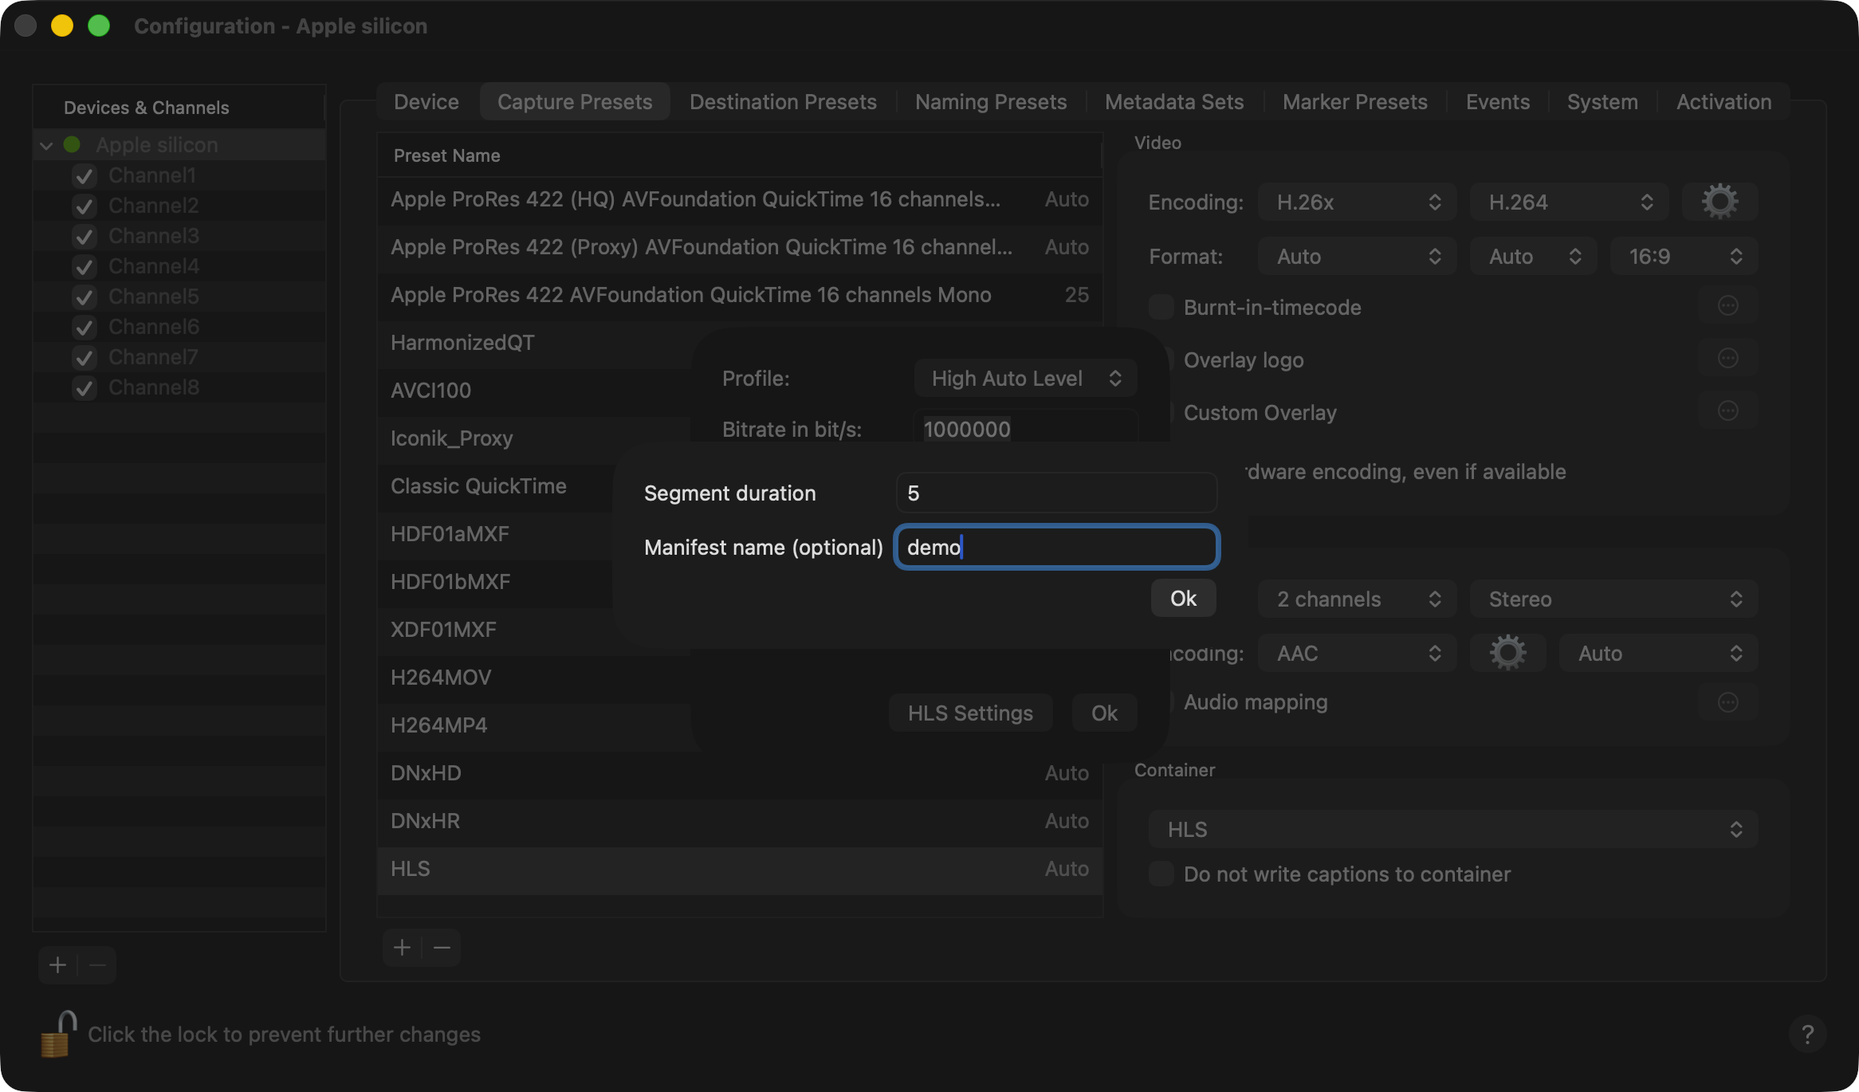Image resolution: width=1859 pixels, height=1092 pixels.
Task: Open the Stereo layout dropdown
Action: tap(1613, 599)
